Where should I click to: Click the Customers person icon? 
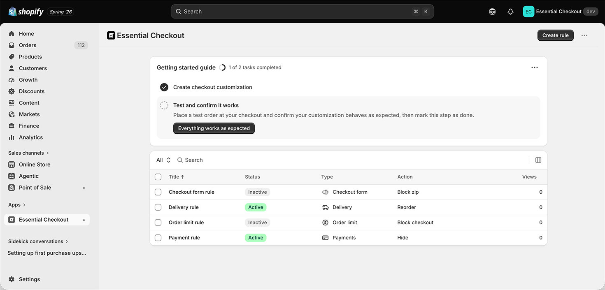[x=12, y=68]
